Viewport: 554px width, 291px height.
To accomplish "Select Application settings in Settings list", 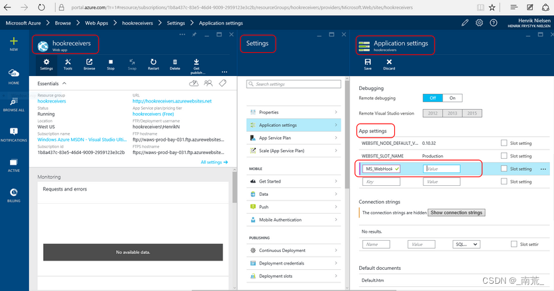I will pyautogui.click(x=294, y=125).
